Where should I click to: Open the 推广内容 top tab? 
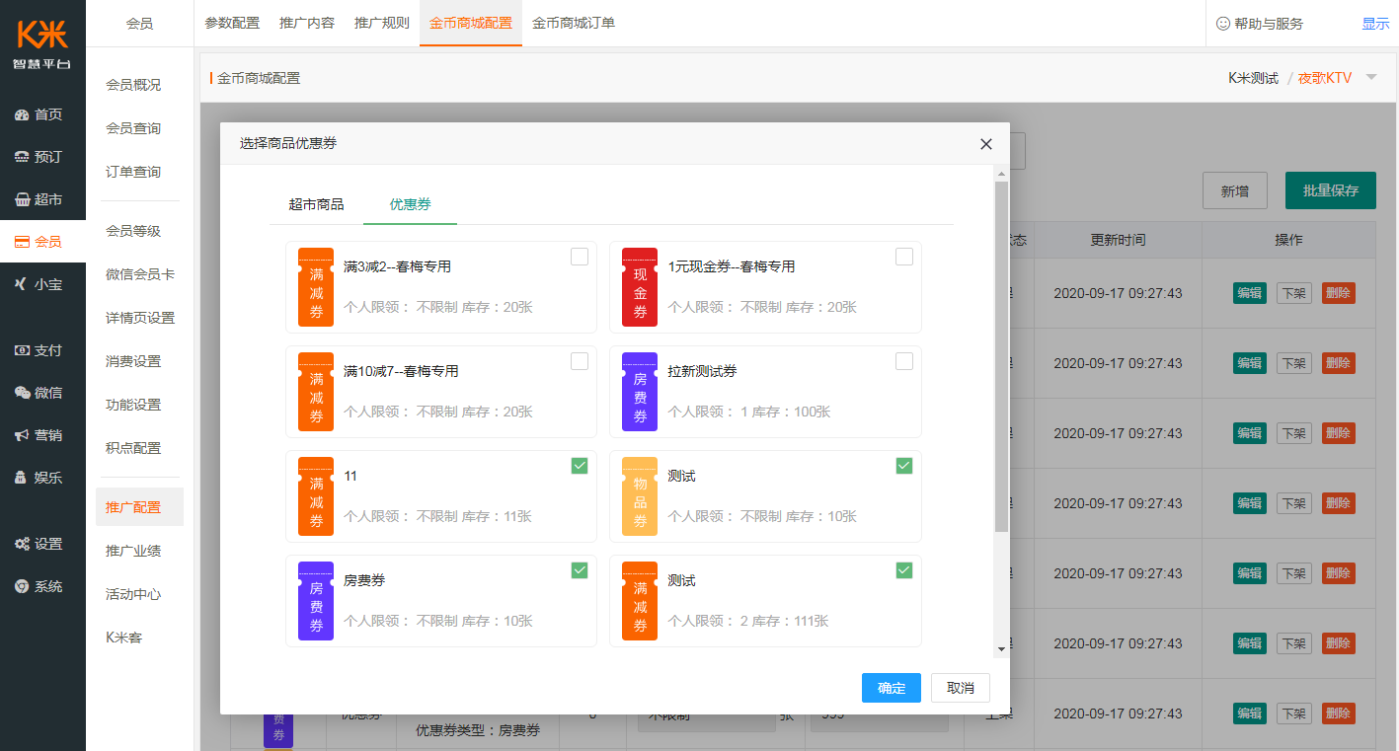coord(307,23)
